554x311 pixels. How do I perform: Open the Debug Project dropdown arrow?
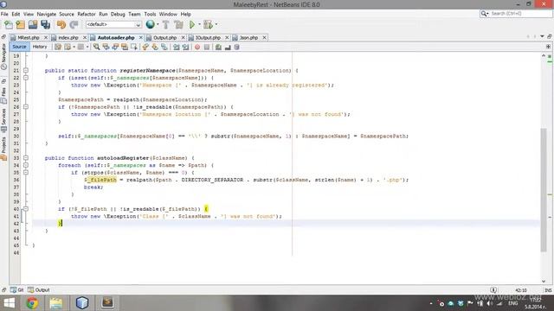tap(216, 24)
